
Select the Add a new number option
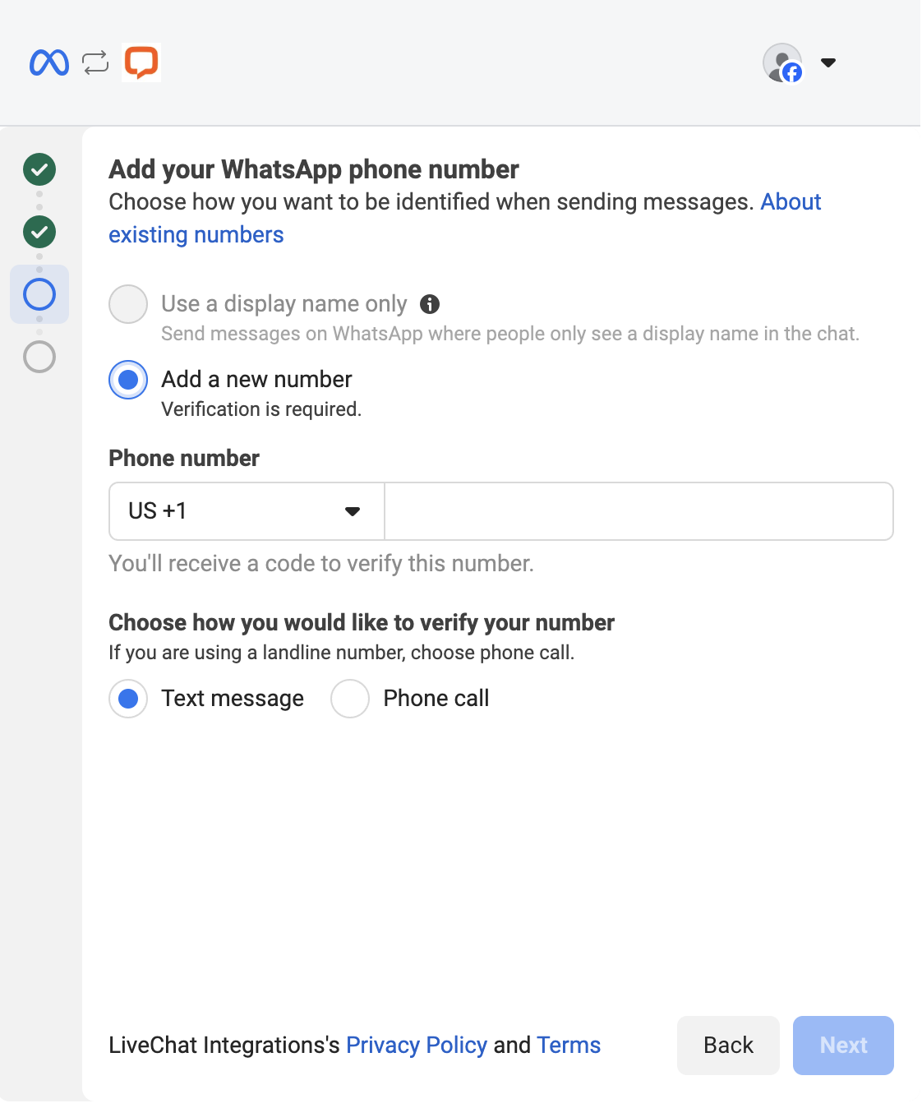[128, 380]
